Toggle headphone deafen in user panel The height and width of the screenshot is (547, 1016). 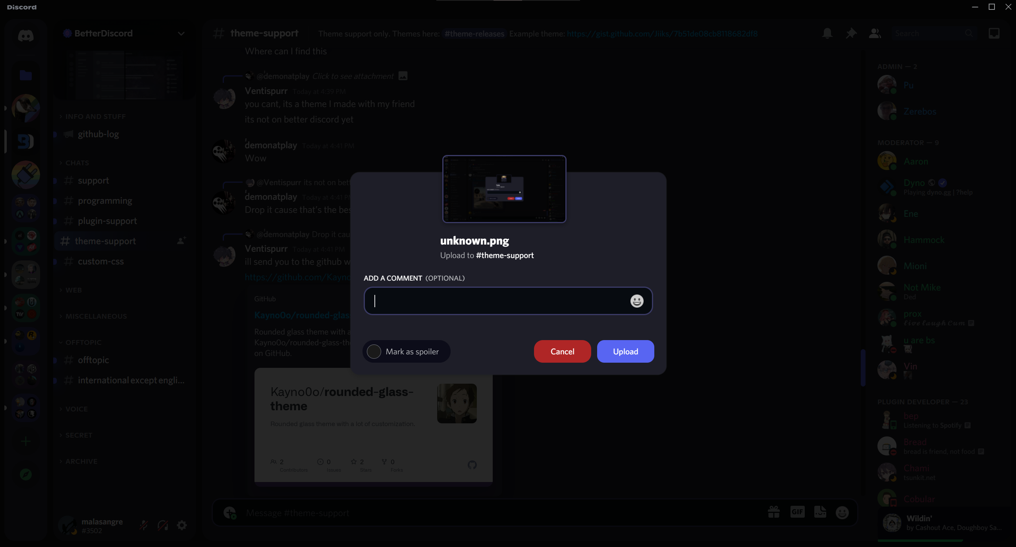tap(163, 525)
